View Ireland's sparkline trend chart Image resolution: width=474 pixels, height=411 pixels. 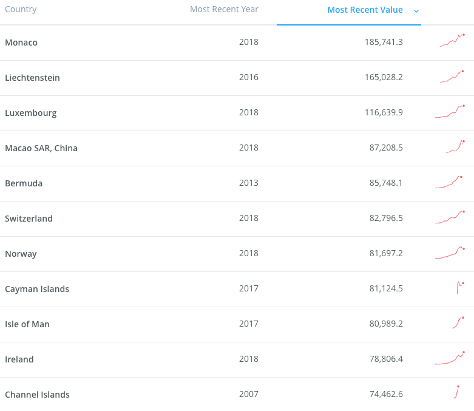[x=450, y=358]
